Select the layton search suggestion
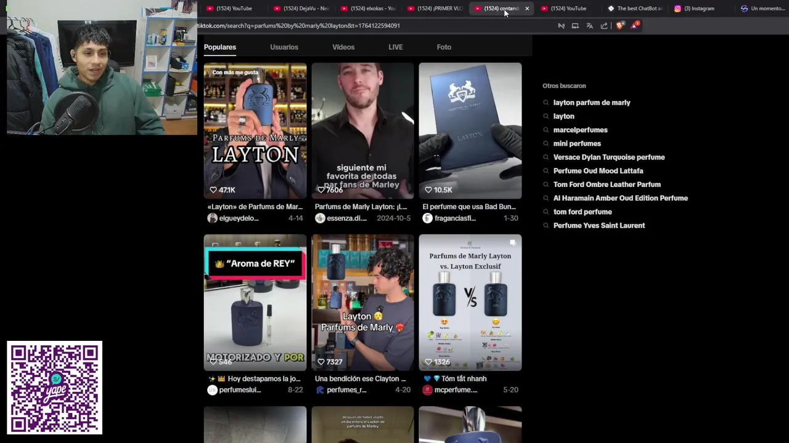Image resolution: width=789 pixels, height=443 pixels. click(x=564, y=116)
